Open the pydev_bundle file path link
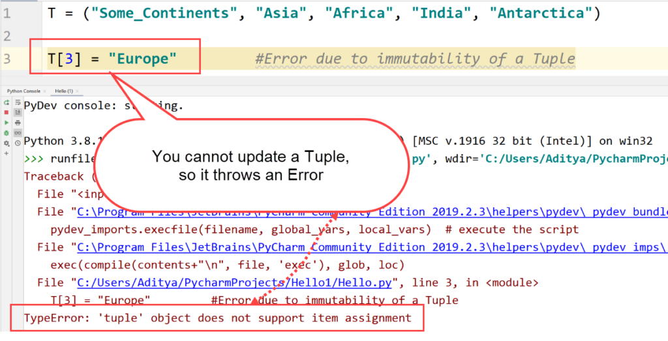Viewport: 668px width, 341px height. click(x=372, y=212)
